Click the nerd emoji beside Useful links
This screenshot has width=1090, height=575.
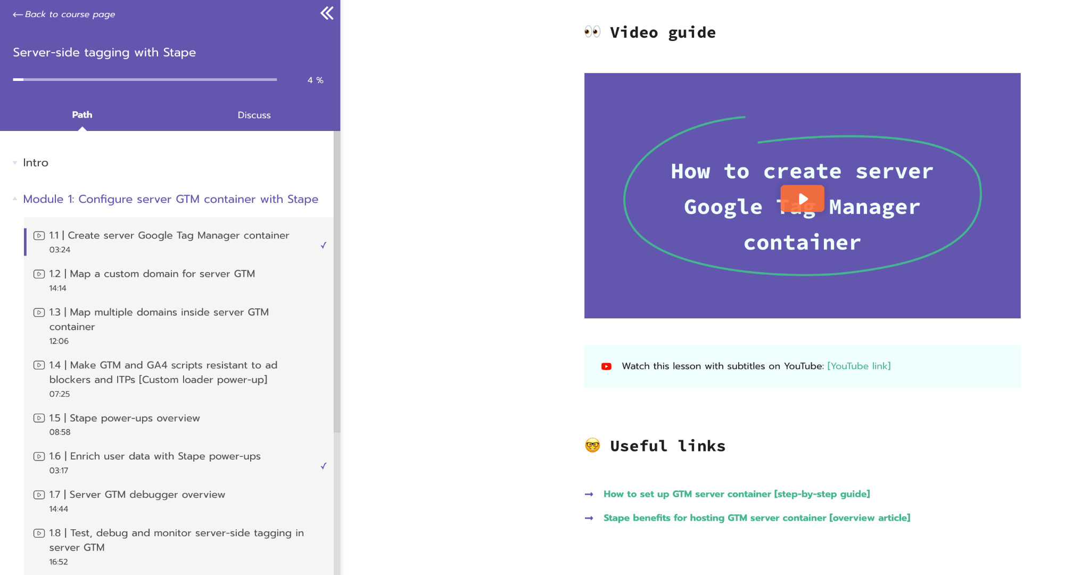pos(592,445)
